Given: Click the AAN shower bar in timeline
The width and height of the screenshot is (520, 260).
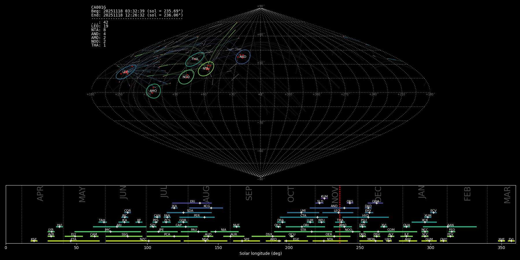Looking at the screenshot, I should coord(450,227).
